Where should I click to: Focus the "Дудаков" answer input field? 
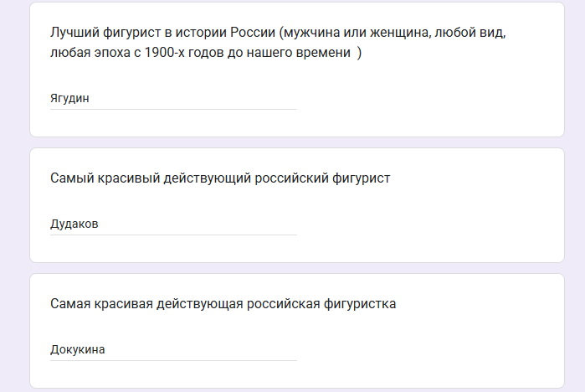(x=172, y=224)
